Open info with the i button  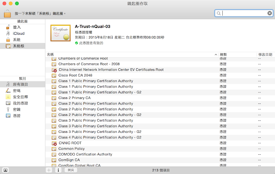tap(58, 170)
